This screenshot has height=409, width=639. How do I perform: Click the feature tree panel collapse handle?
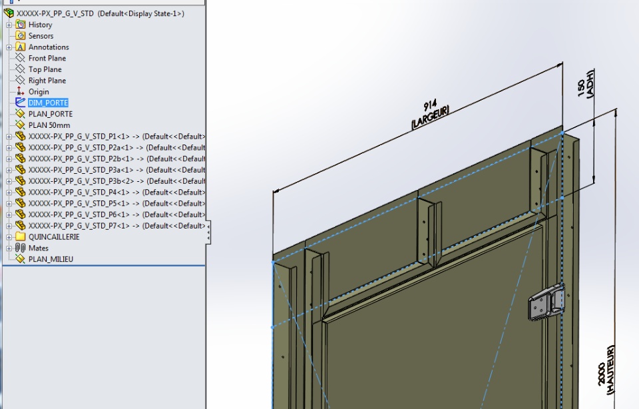pyautogui.click(x=208, y=233)
